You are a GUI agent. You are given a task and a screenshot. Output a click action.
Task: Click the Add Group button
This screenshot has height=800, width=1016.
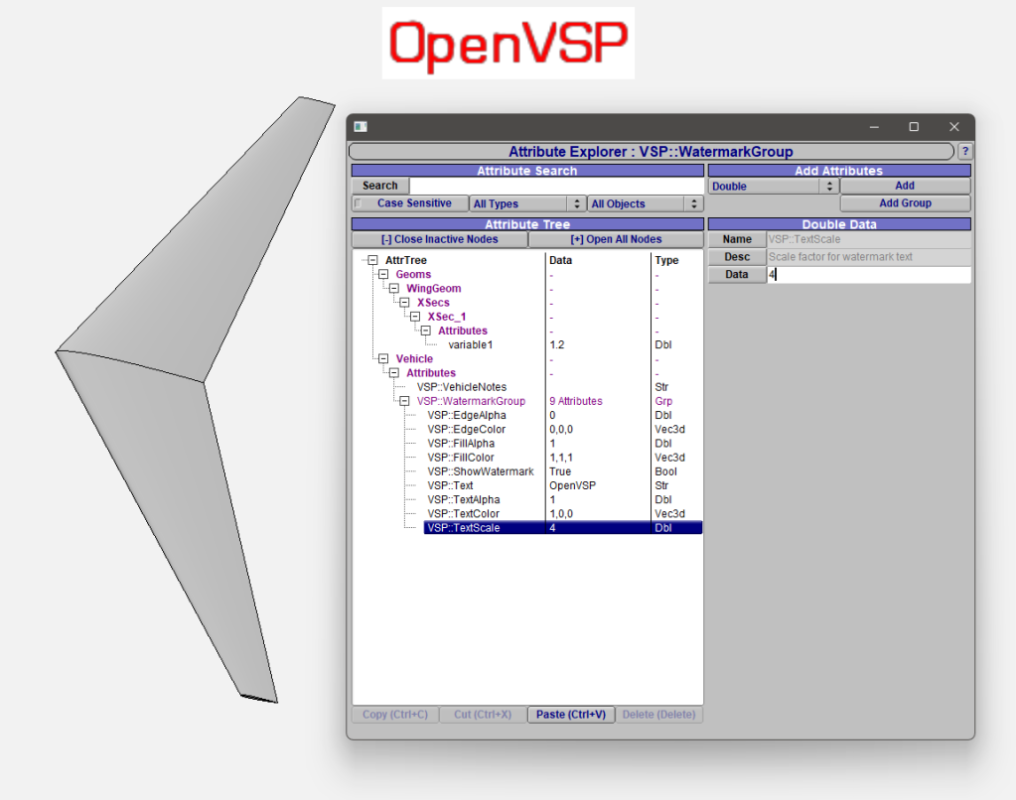(x=904, y=202)
